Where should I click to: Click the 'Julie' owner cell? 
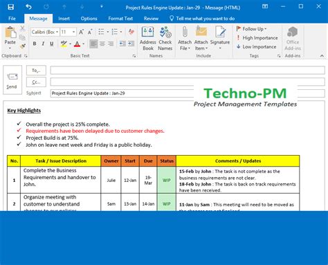(x=111, y=181)
